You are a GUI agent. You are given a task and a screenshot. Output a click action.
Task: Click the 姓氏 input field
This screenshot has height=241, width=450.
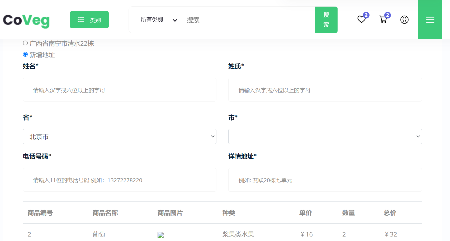(x=325, y=90)
